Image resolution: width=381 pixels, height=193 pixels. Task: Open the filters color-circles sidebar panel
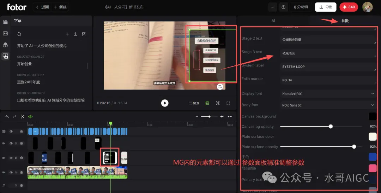[5, 45]
